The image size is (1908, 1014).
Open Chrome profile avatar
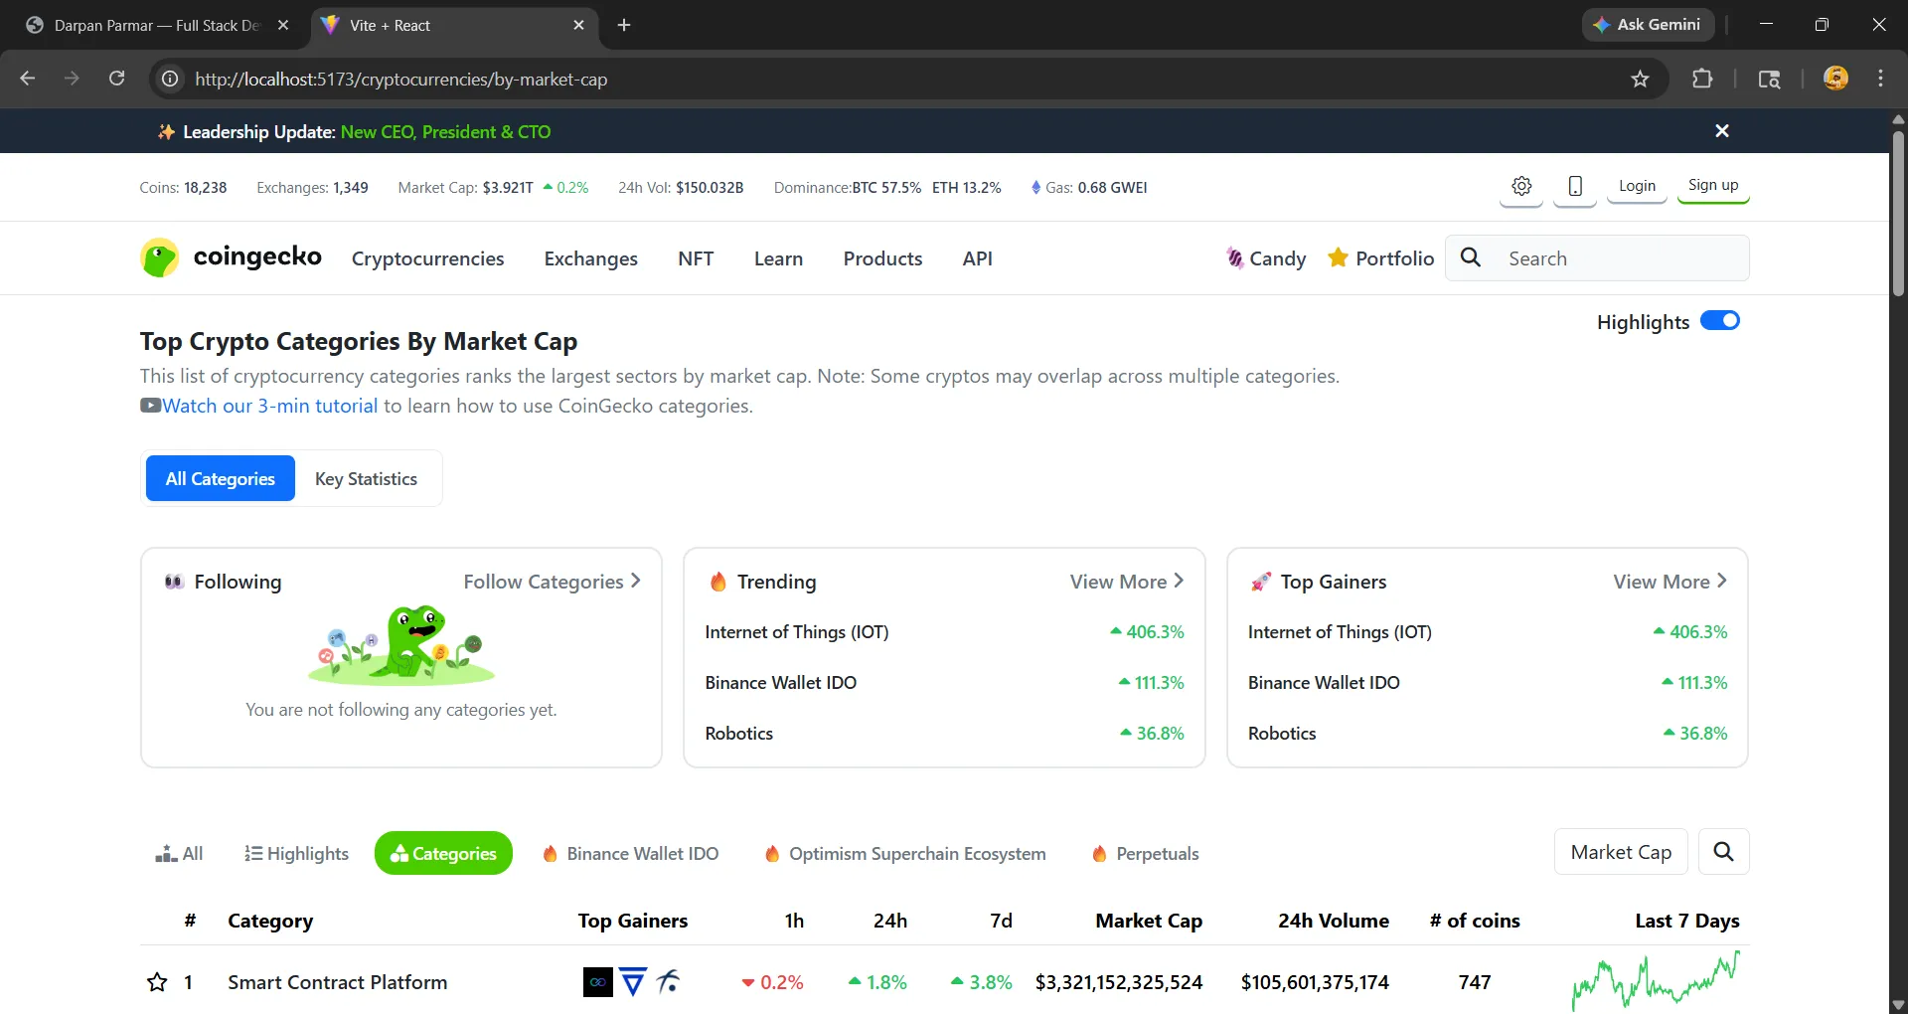pyautogui.click(x=1835, y=79)
